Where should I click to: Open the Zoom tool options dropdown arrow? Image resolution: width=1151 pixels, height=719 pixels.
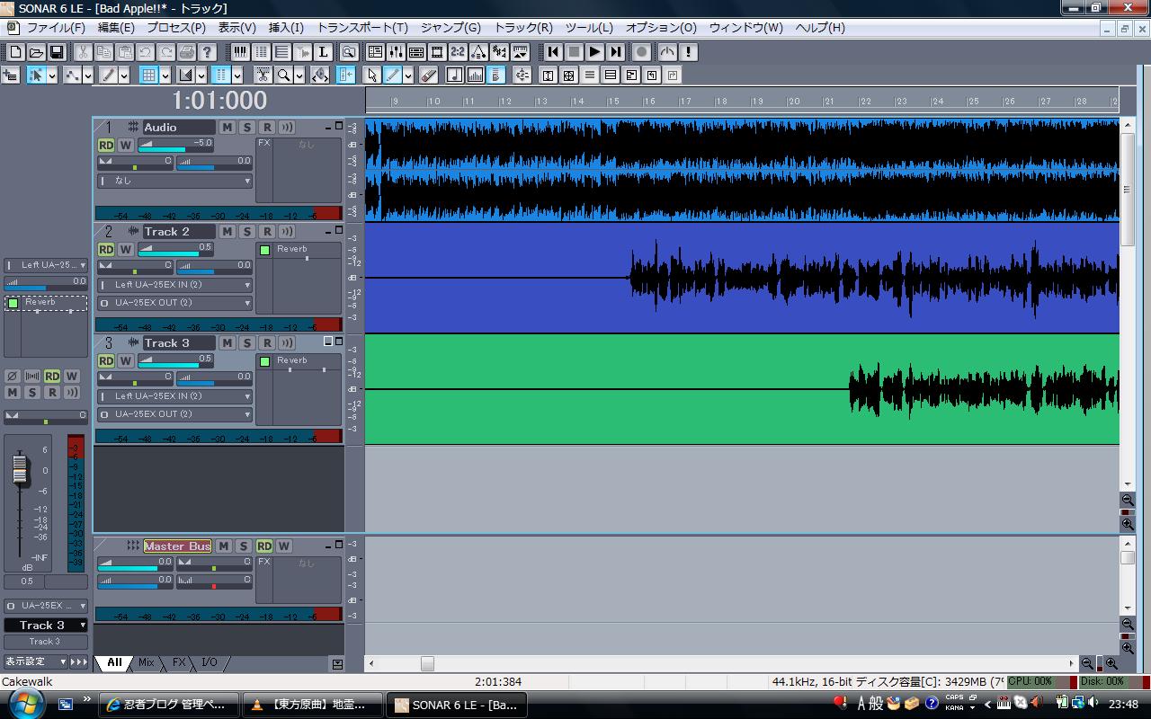(299, 75)
